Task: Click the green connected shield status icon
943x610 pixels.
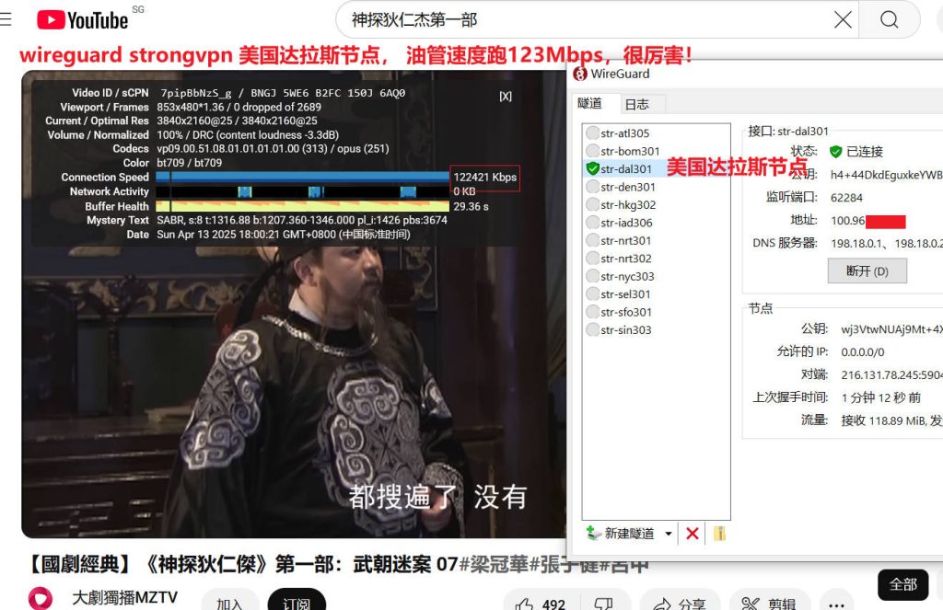Action: click(x=835, y=152)
